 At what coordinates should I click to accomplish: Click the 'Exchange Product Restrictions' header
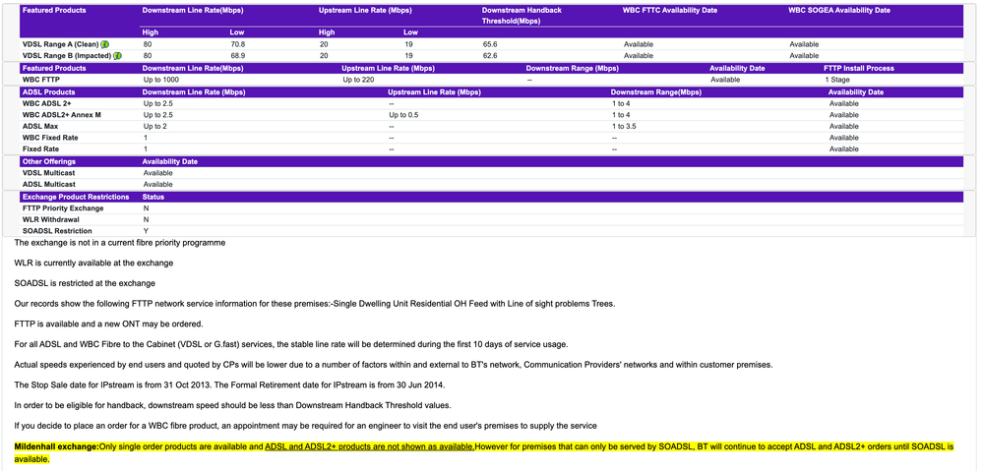pos(76,197)
